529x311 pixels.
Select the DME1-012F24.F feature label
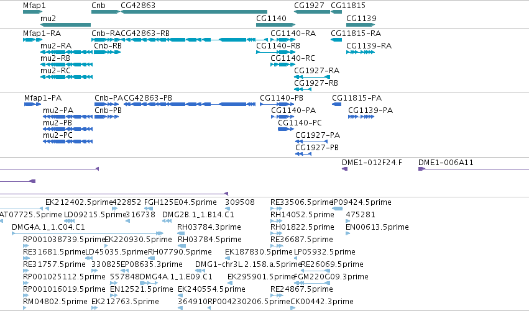[x=372, y=163]
